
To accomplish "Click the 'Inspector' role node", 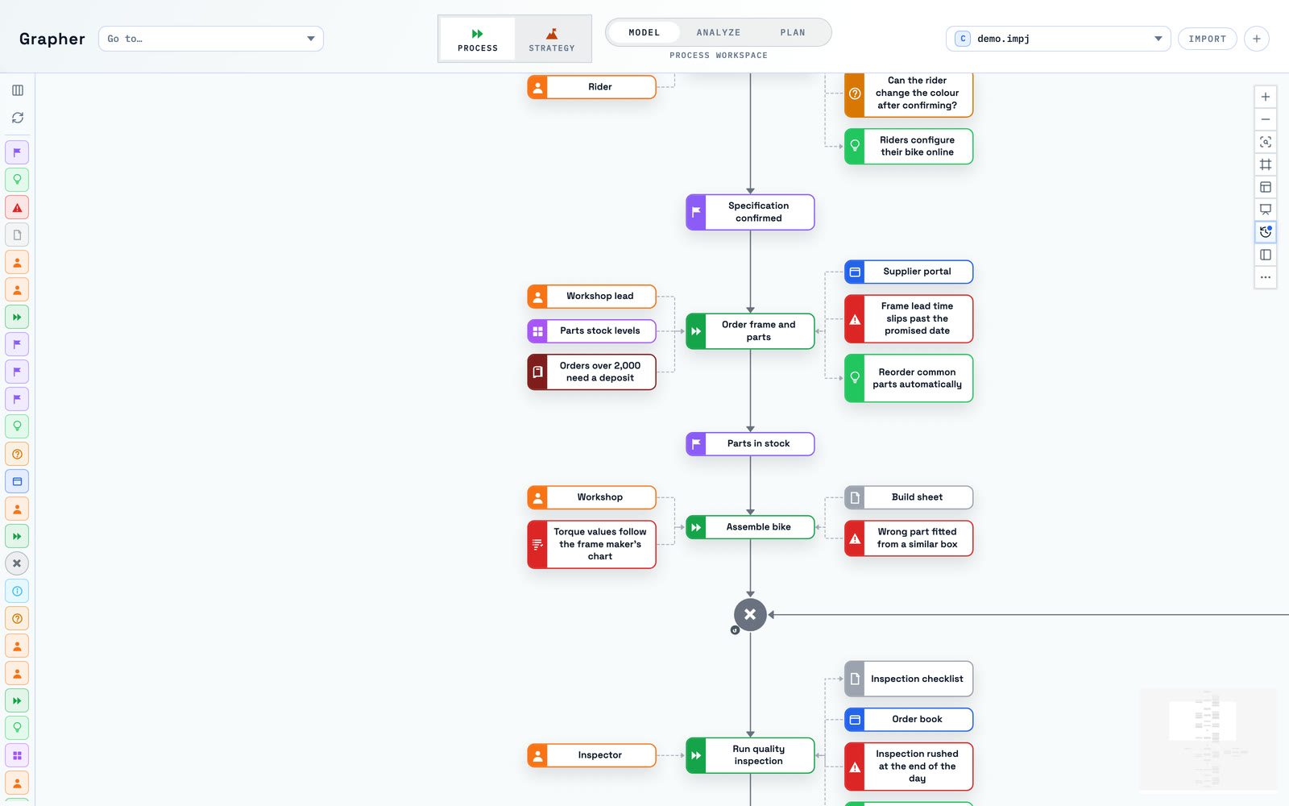I will coord(591,755).
